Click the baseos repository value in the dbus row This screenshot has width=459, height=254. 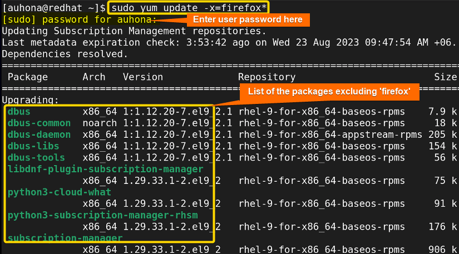pyautogui.click(x=322, y=112)
